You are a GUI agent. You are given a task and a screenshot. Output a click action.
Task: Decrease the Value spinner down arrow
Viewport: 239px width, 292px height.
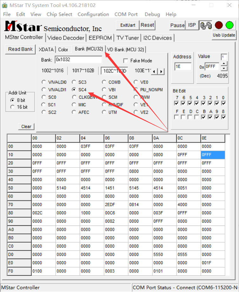[x=224, y=68]
